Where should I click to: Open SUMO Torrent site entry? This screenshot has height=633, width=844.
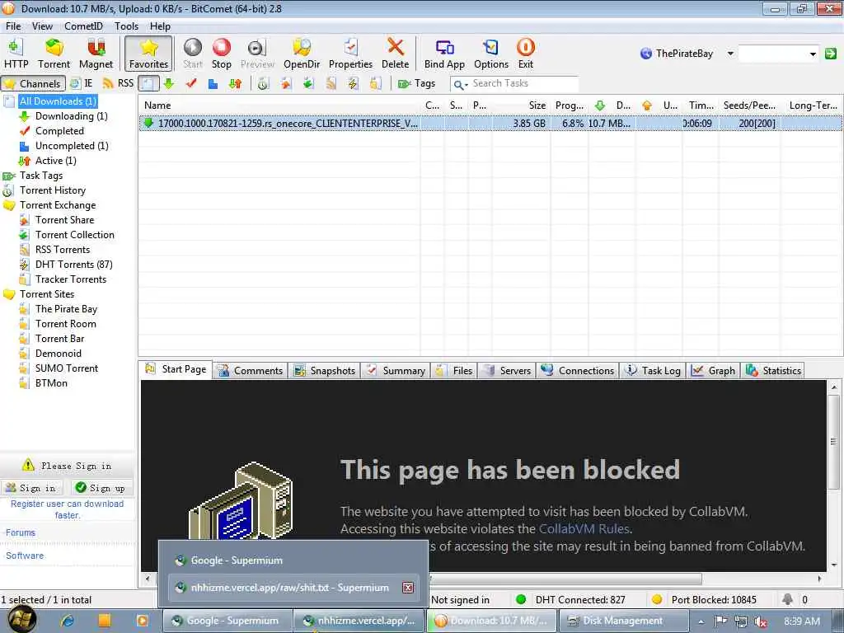(x=67, y=368)
